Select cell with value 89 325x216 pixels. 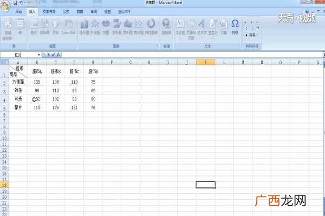point(74,91)
